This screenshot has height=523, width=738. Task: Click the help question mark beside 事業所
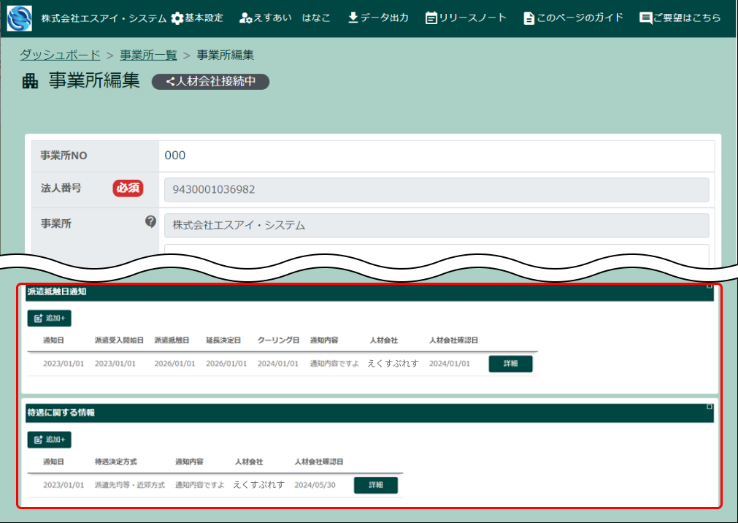[150, 221]
